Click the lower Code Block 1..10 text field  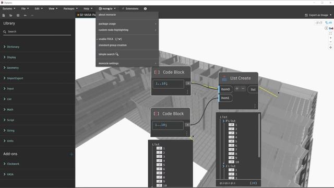click(x=168, y=125)
